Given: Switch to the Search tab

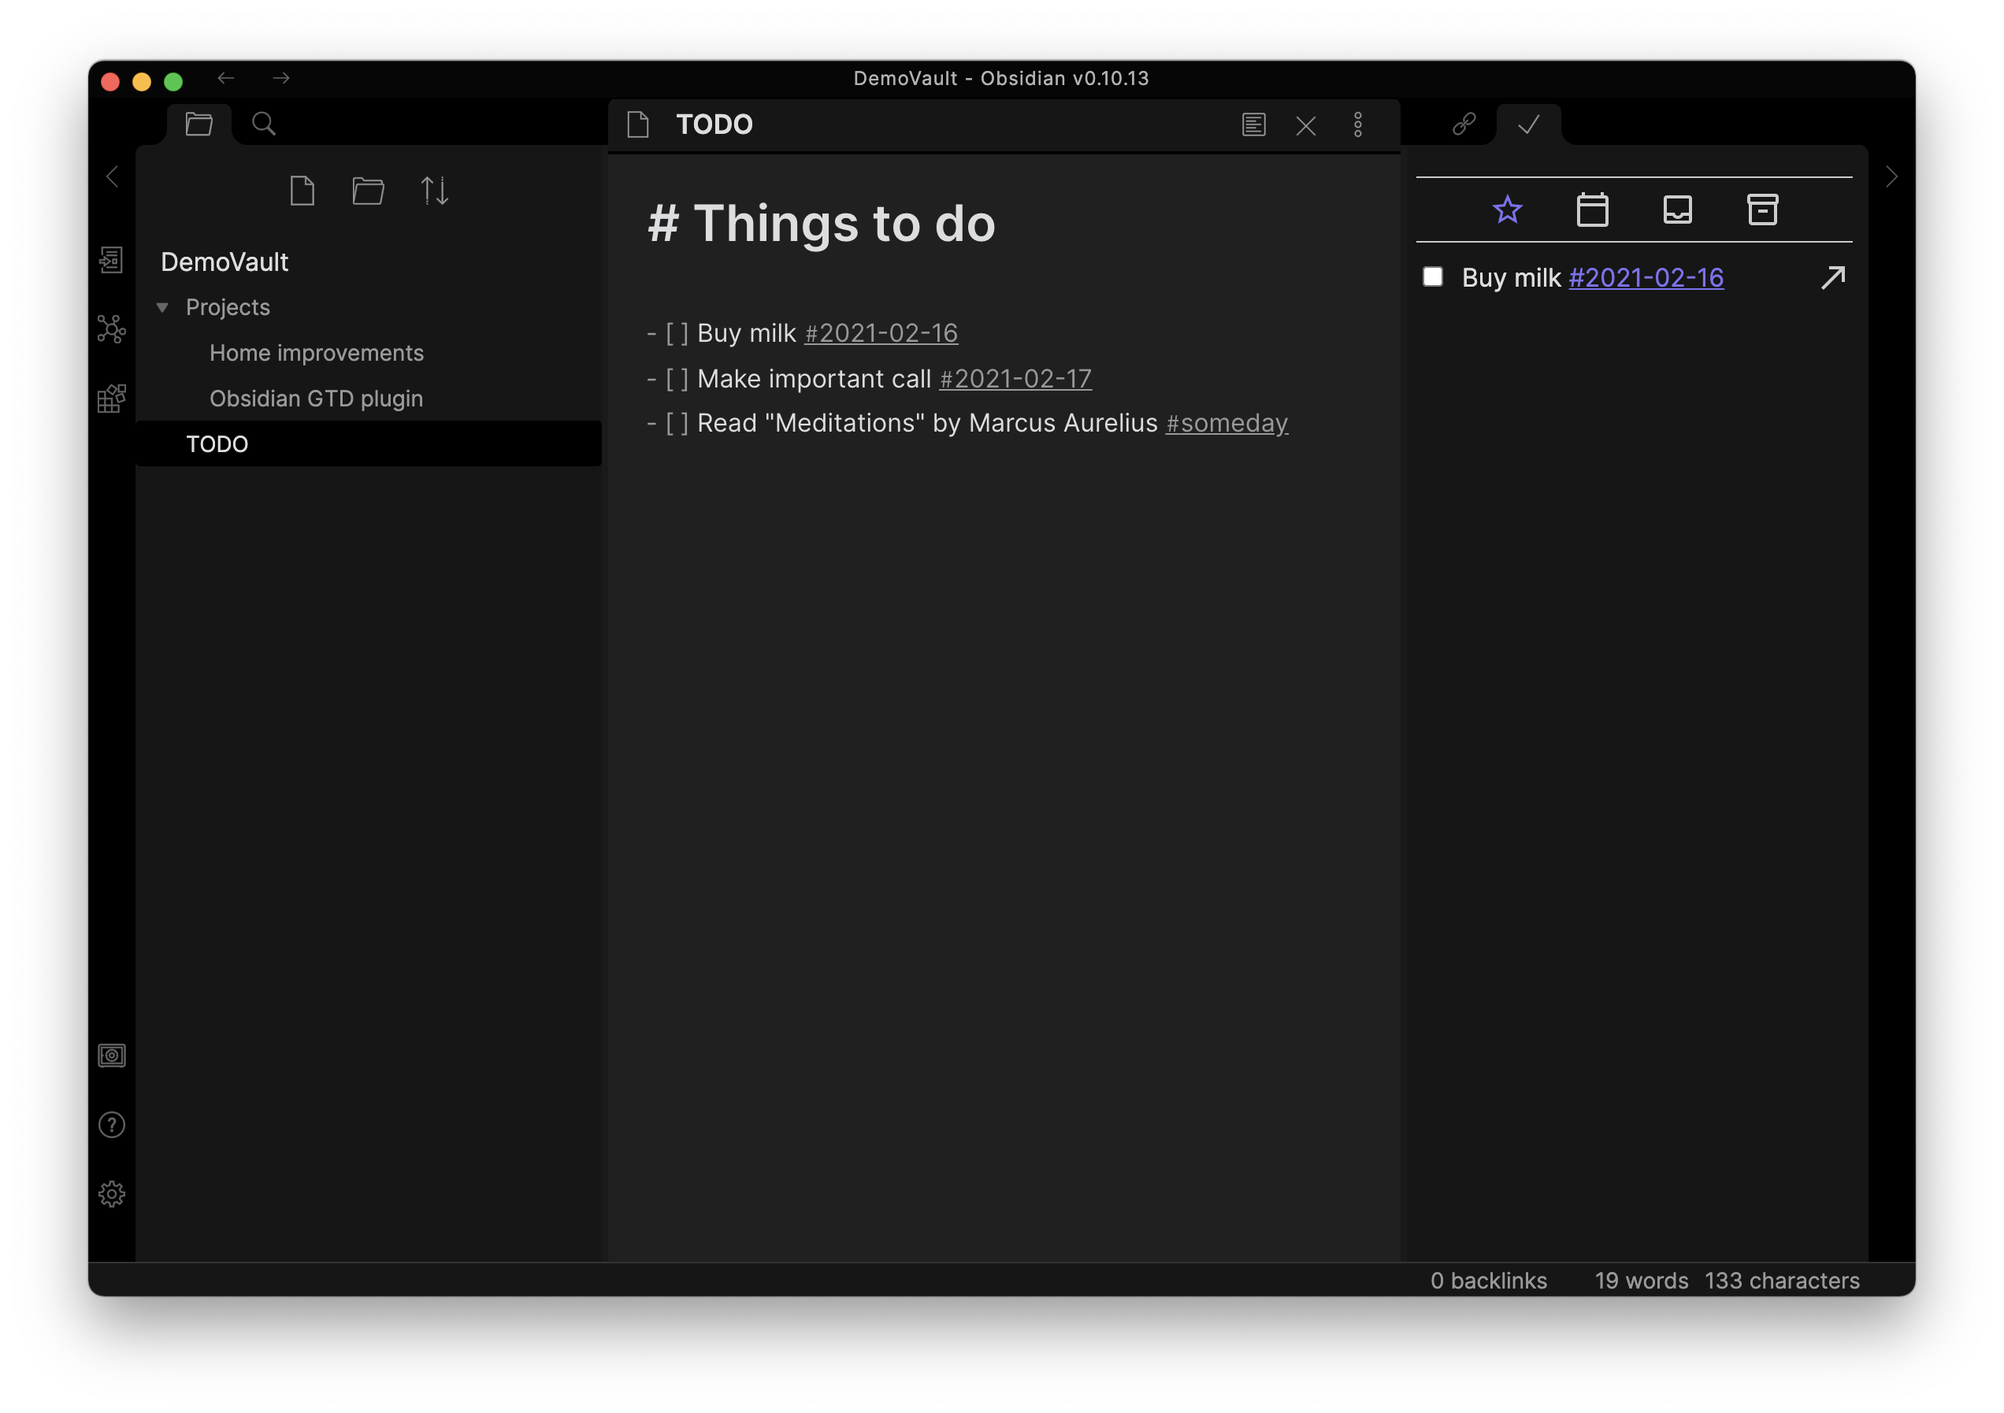Looking at the screenshot, I should (x=264, y=124).
